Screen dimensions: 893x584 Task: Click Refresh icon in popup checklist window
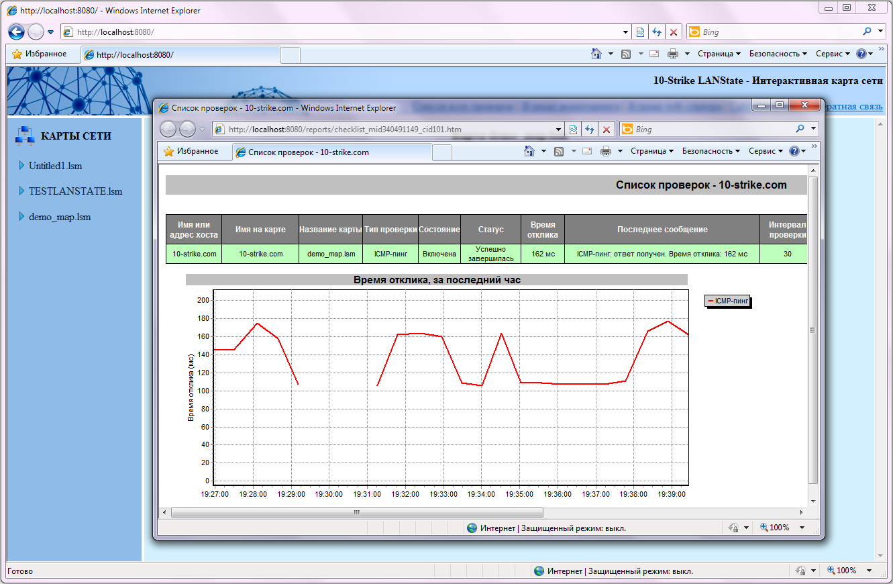590,129
